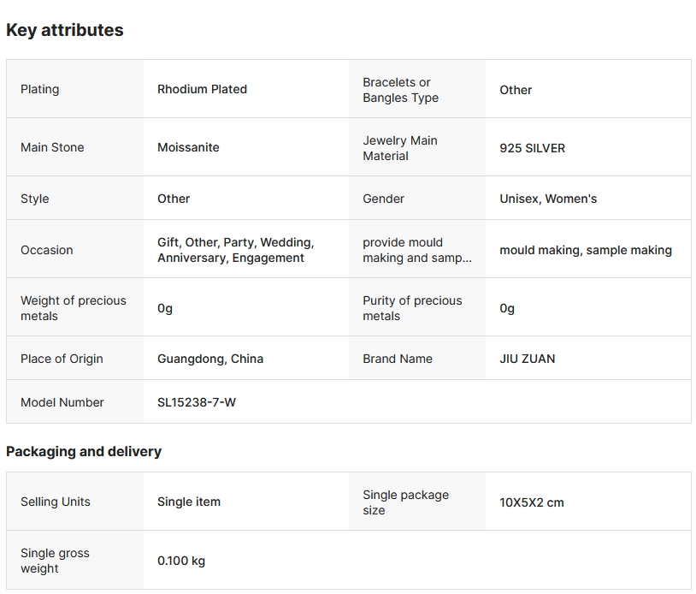Click the Key attributes heading
The width and height of the screenshot is (696, 594).
pyautogui.click(x=65, y=30)
